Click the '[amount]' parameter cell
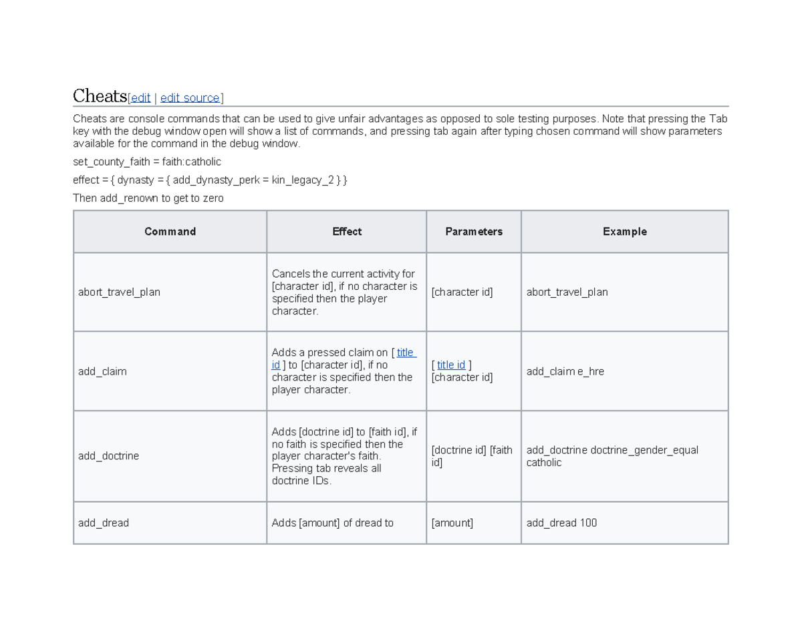Image resolution: width=802 pixels, height=619 pixels. point(452,523)
